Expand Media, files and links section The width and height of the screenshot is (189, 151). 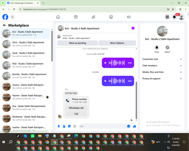tap(162, 72)
